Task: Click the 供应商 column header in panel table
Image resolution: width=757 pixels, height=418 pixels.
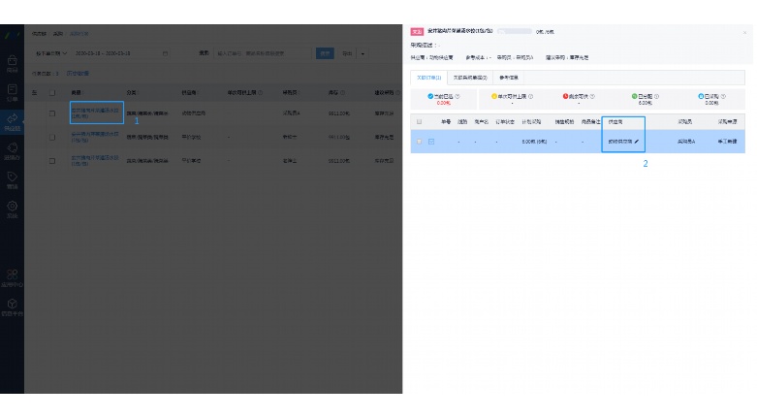Action: pos(615,122)
